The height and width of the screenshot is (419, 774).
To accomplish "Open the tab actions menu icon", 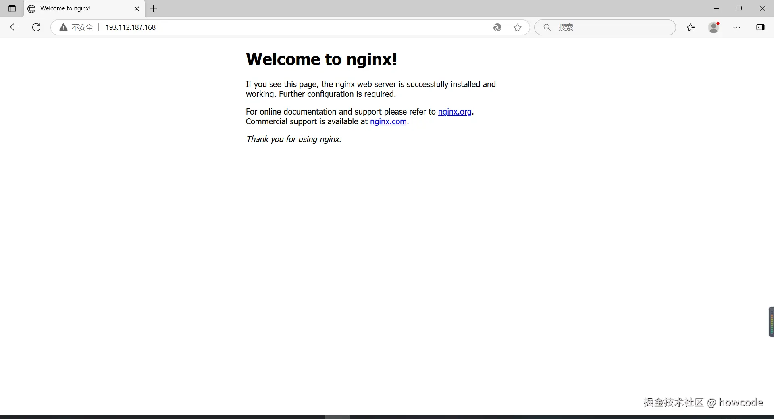I will pos(12,8).
